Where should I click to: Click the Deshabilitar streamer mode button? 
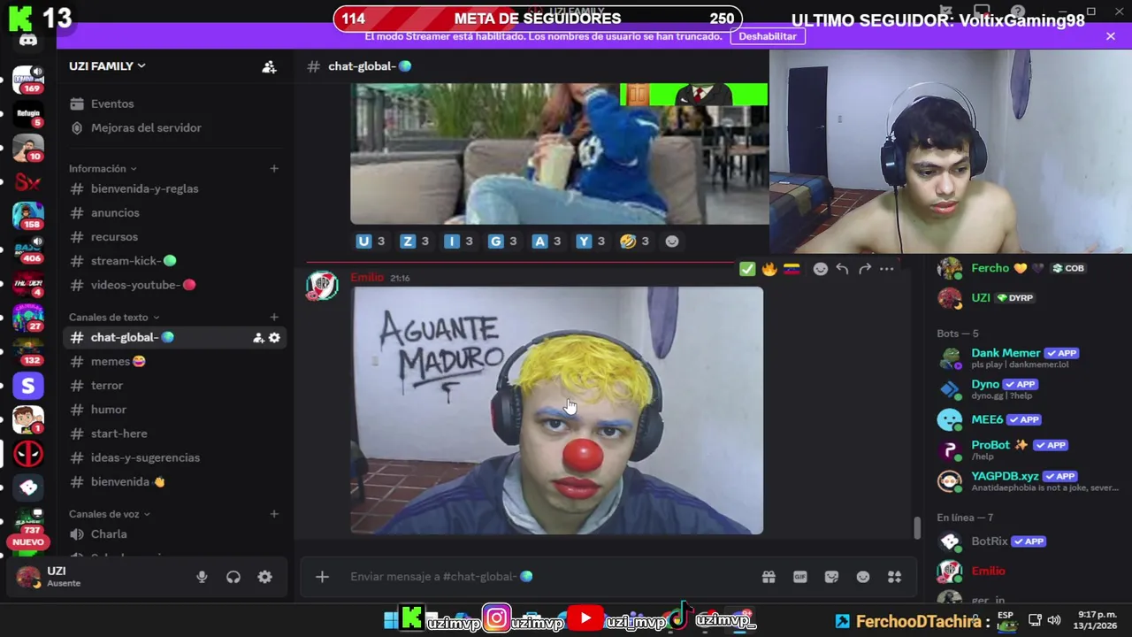point(768,36)
